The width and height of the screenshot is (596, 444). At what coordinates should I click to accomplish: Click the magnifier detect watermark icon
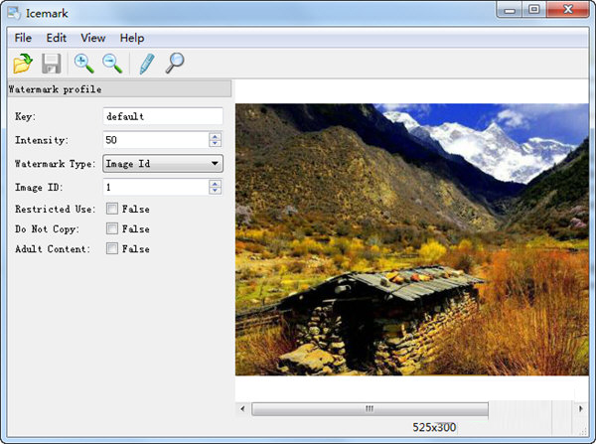point(175,64)
